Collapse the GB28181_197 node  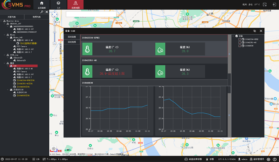[5, 23]
